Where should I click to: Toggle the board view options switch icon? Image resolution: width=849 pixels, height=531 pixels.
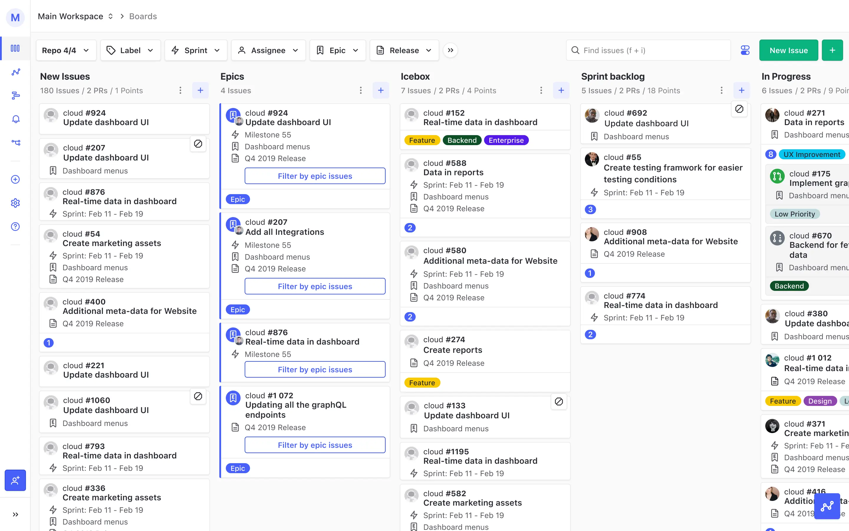[x=745, y=50]
